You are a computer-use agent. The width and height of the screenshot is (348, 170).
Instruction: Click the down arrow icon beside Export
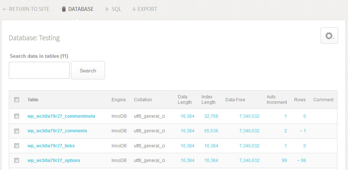point(134,9)
